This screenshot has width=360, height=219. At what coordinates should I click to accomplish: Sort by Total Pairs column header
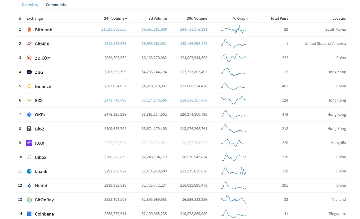pyautogui.click(x=279, y=18)
